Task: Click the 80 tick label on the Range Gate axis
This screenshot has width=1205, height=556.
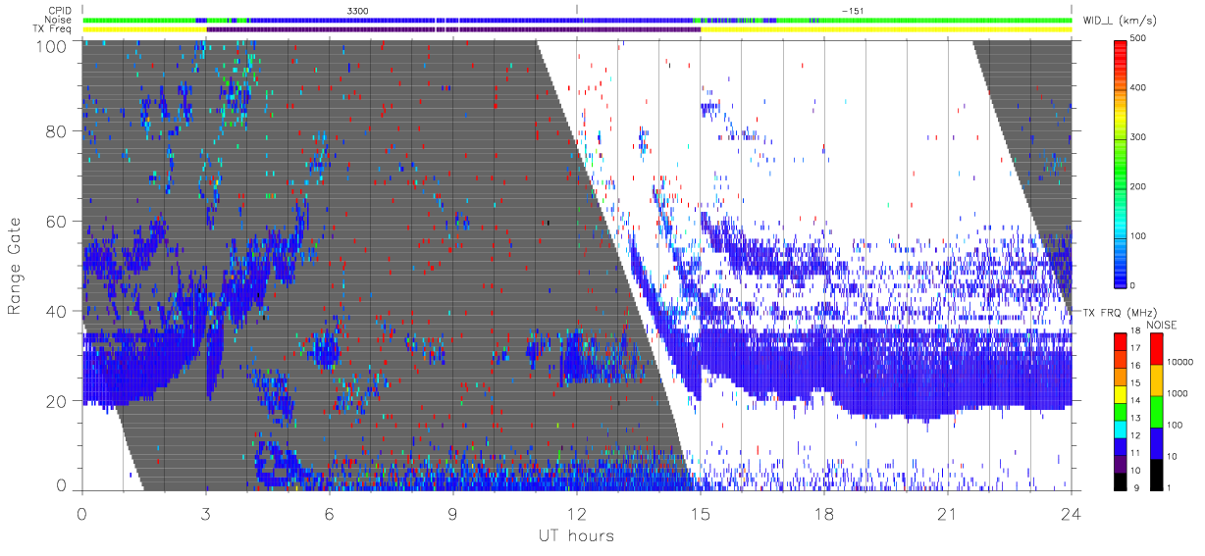Action: click(57, 130)
